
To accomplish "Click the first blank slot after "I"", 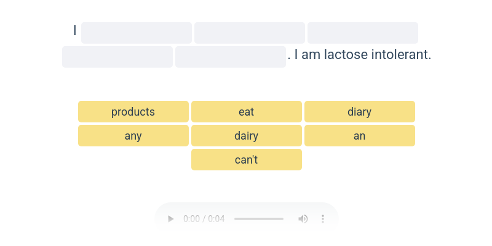I will (x=137, y=33).
